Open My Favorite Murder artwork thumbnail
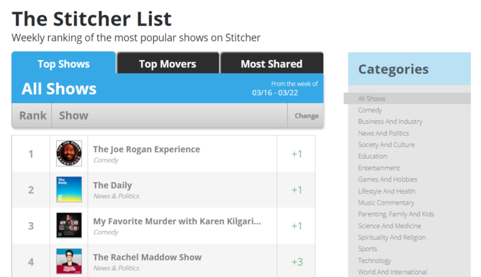Screen dimensions: 481x277 (69, 225)
